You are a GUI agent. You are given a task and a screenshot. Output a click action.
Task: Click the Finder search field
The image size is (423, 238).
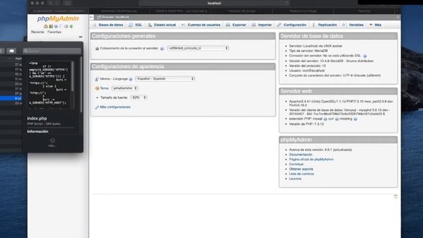(x=52, y=51)
